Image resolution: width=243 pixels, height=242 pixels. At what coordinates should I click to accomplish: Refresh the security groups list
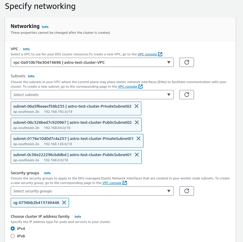(186, 191)
